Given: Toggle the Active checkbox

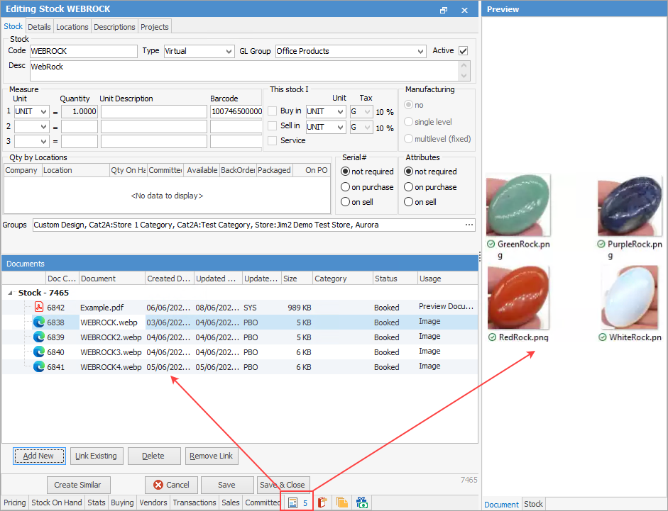Looking at the screenshot, I should [x=464, y=51].
